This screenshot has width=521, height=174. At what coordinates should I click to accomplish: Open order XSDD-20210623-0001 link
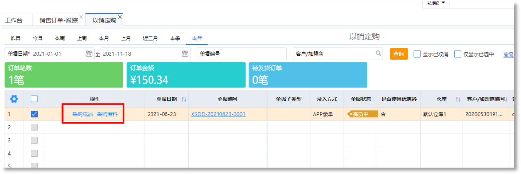click(219, 114)
